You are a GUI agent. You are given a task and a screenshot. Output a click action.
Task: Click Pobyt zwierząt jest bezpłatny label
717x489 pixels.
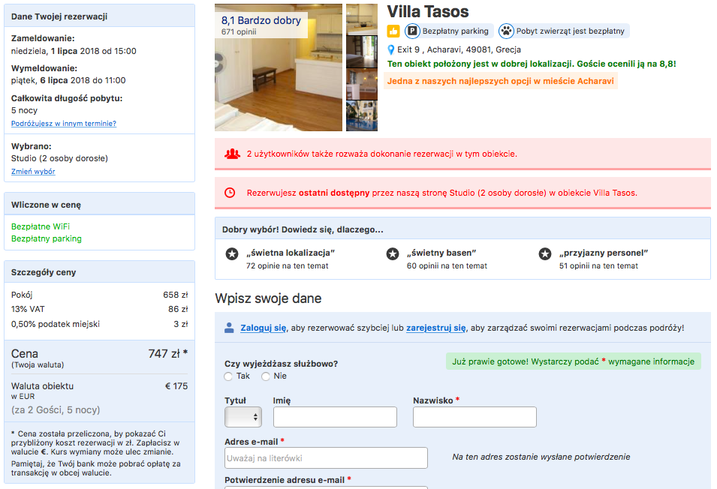(x=570, y=31)
